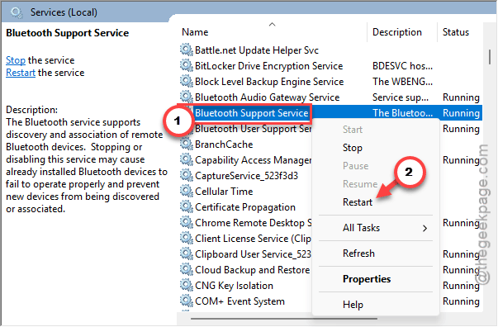Click the Services (Local) pane title

pyautogui.click(x=64, y=12)
